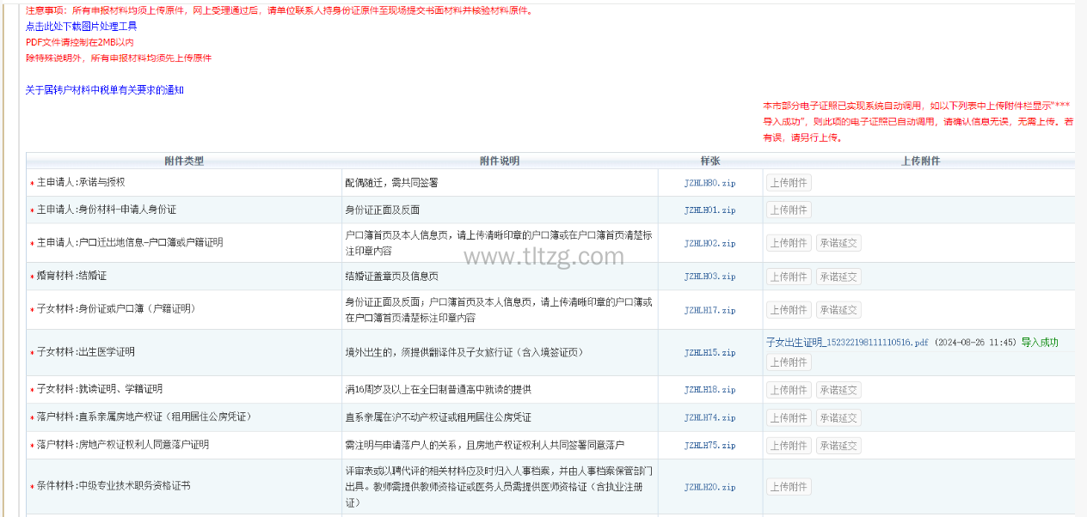The width and height of the screenshot is (1087, 517).
Task: Click 上传附件 for 申请人身份证 row
Action: [x=789, y=210]
